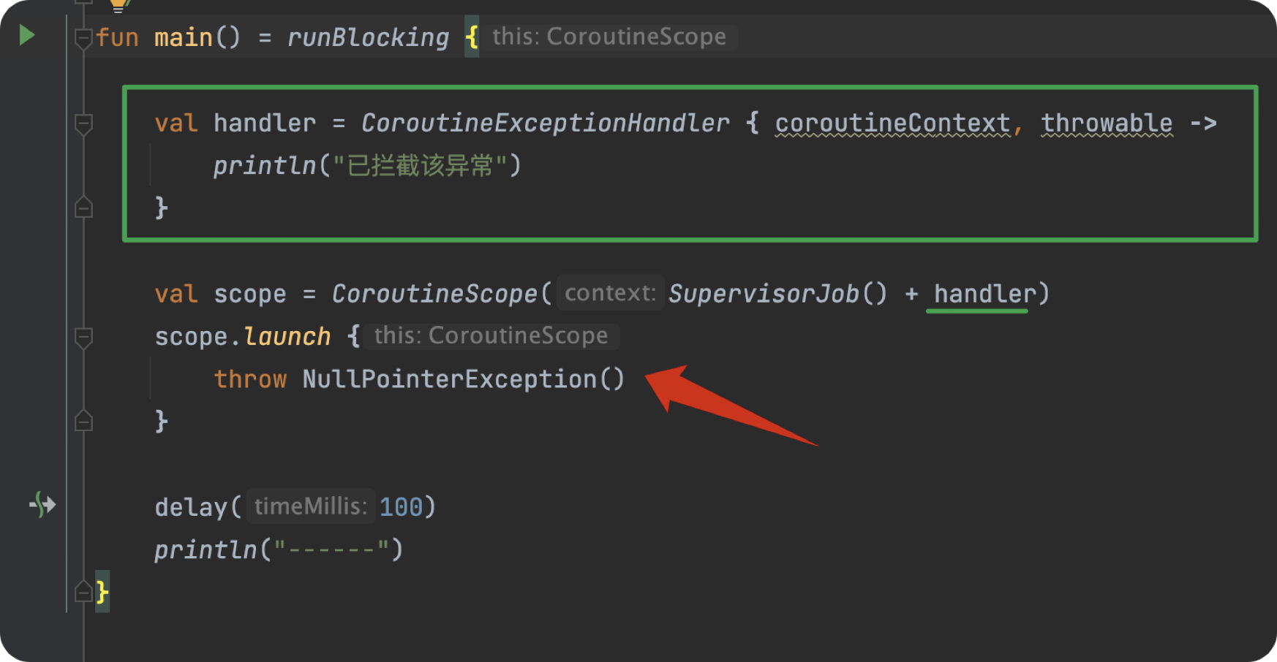
Task: Click the SupervisorJob() call
Action: tap(777, 294)
